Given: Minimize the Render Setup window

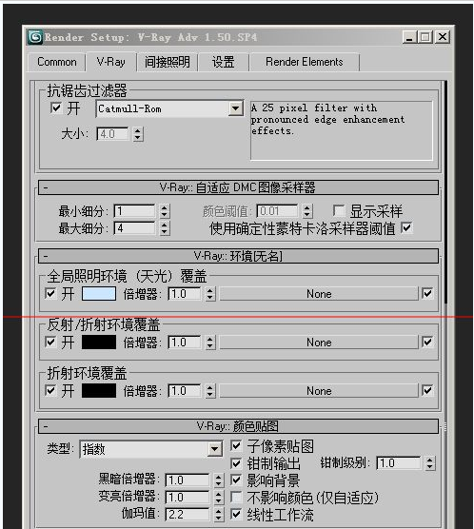Looking at the screenshot, I should [409, 37].
